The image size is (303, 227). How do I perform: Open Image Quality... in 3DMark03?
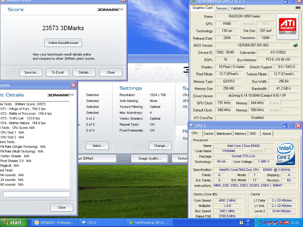[x=149, y=158]
